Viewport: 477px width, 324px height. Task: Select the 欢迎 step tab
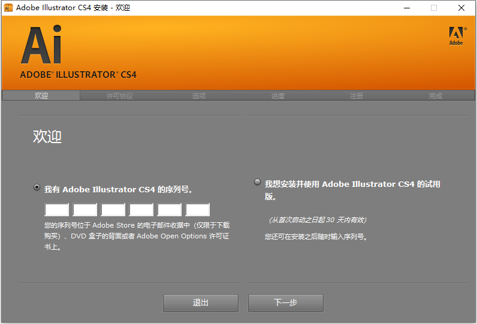(x=41, y=95)
